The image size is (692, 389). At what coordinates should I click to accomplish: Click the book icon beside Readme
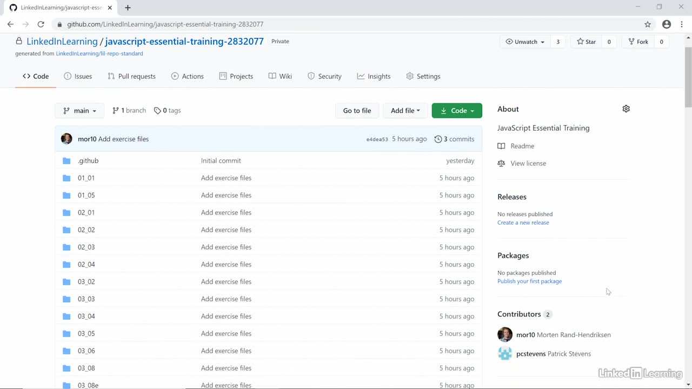point(501,146)
